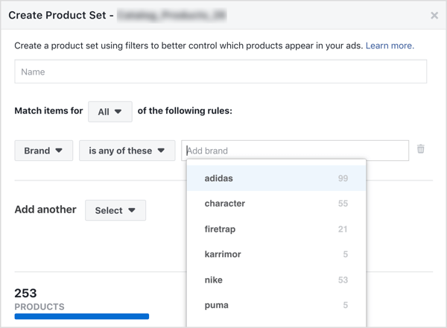
Task: Focus the Add brand input field
Action: coord(295,151)
